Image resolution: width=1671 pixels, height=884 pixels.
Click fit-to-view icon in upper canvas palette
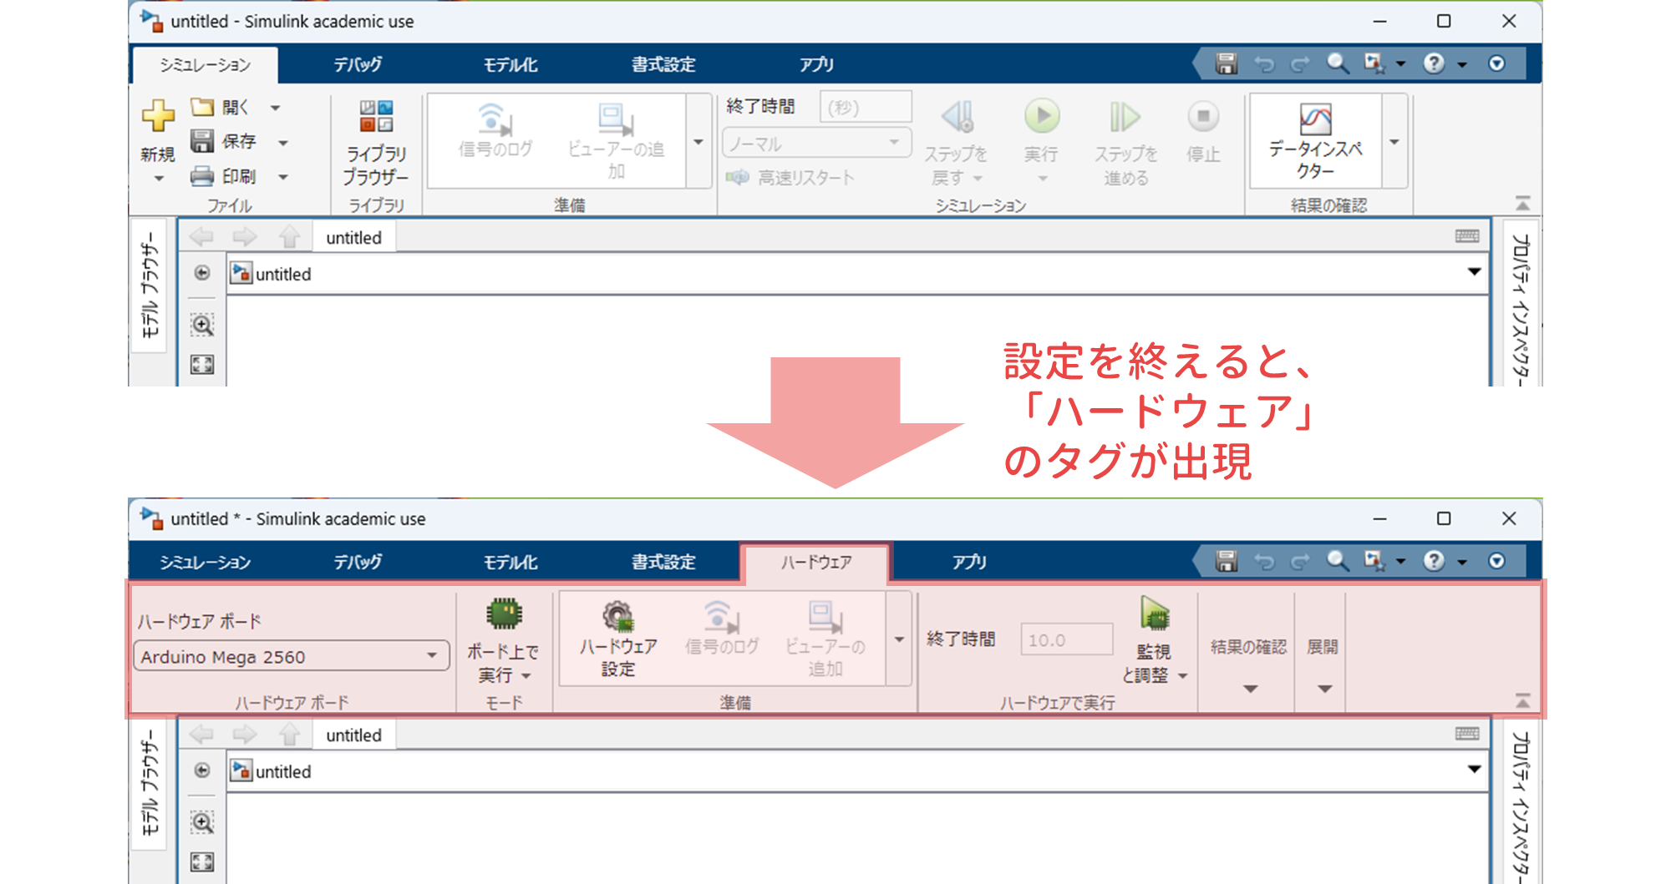click(x=202, y=364)
